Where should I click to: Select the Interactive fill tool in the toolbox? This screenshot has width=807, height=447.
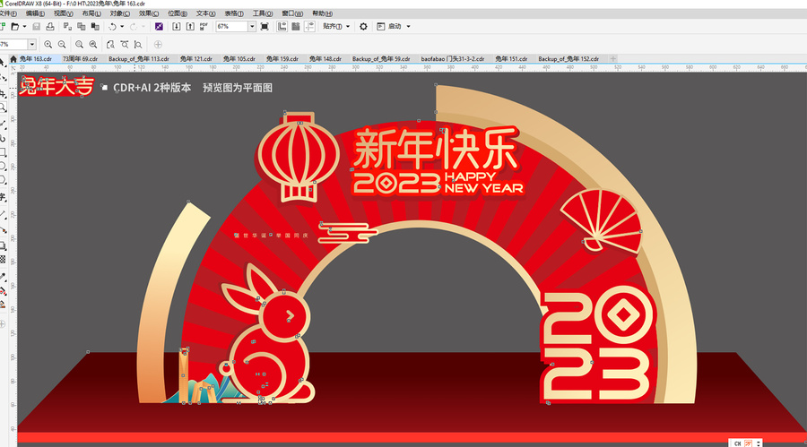pos(3,291)
